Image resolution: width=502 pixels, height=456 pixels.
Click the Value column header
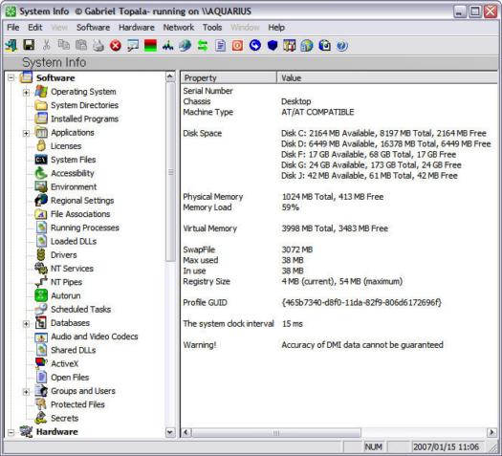tap(387, 77)
